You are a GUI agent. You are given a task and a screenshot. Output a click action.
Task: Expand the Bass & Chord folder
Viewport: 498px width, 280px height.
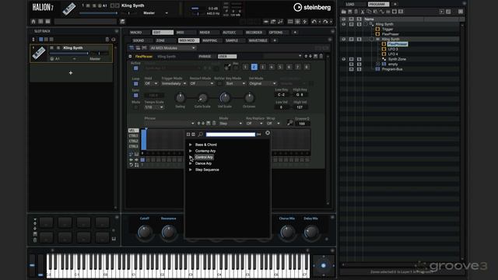point(191,145)
